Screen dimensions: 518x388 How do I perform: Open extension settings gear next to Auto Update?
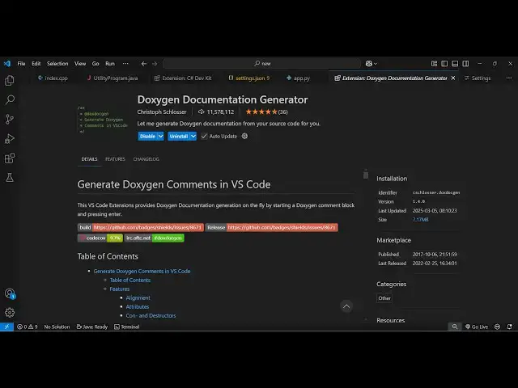click(244, 136)
